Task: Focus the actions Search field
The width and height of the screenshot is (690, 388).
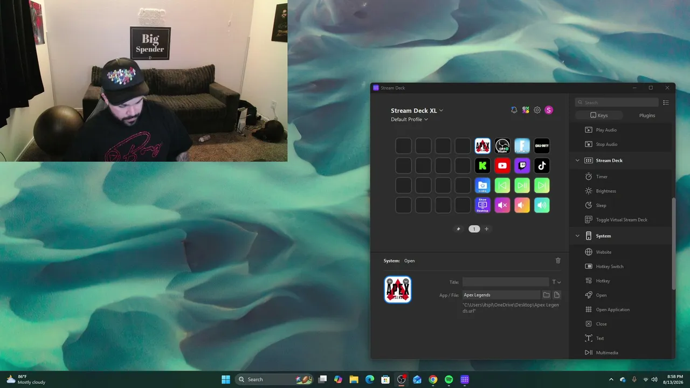Action: [617, 102]
